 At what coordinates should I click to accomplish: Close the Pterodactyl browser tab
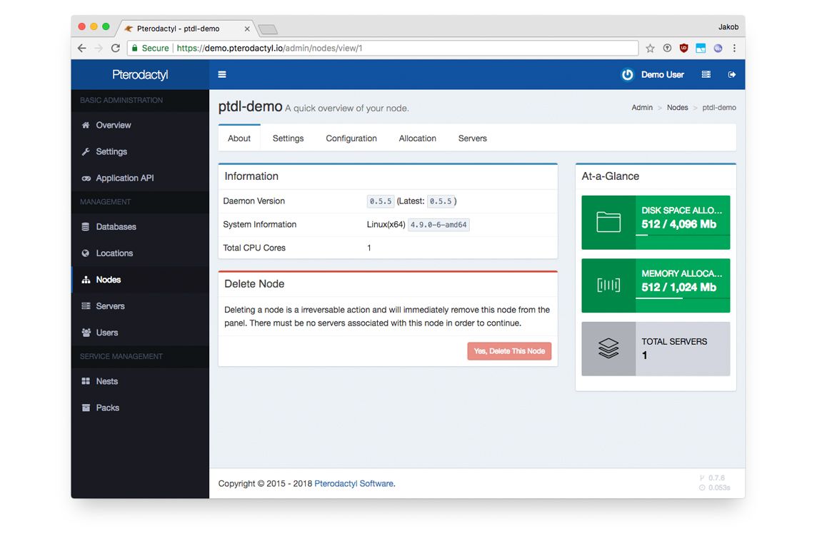pyautogui.click(x=247, y=29)
